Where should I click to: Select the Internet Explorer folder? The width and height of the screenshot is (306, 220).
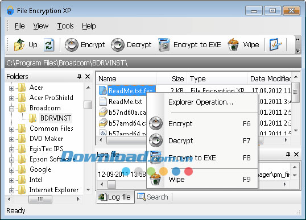[x=54, y=189]
